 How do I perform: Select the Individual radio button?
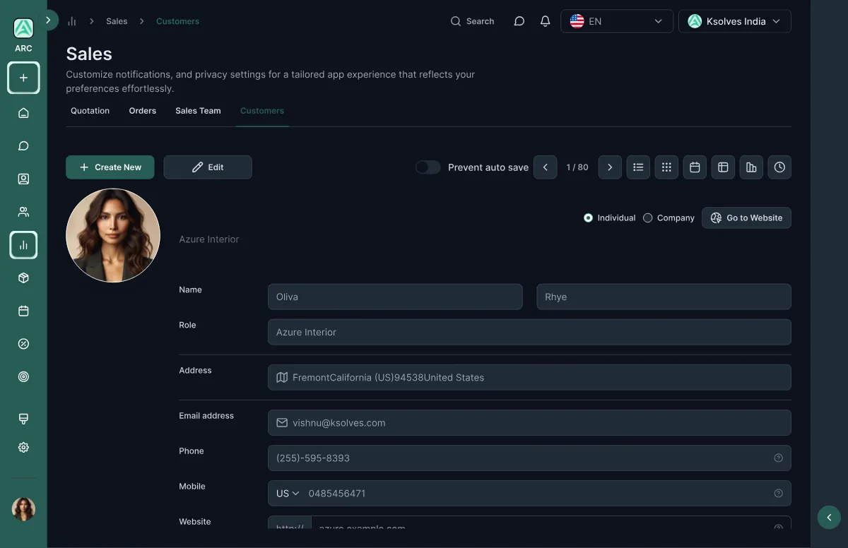click(588, 218)
